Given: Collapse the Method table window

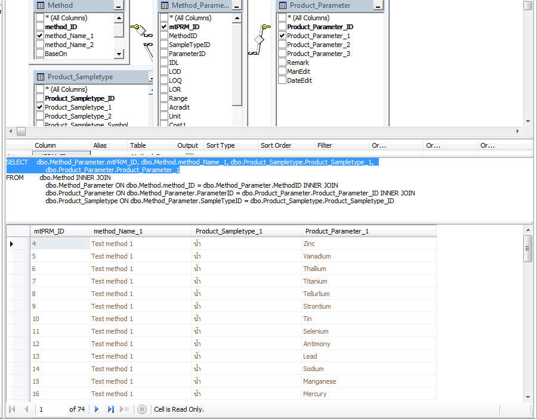Looking at the screenshot, I should (x=119, y=5).
